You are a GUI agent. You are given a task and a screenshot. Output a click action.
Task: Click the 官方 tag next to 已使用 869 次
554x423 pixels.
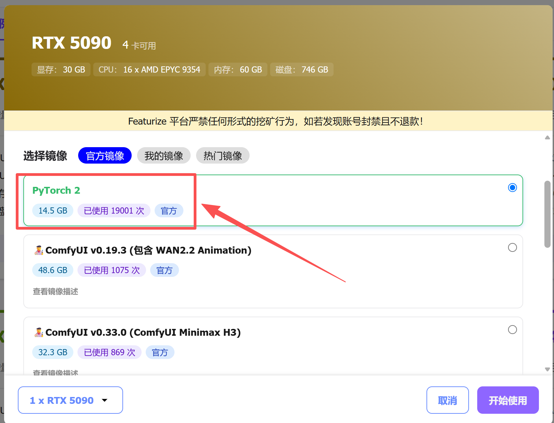click(160, 352)
